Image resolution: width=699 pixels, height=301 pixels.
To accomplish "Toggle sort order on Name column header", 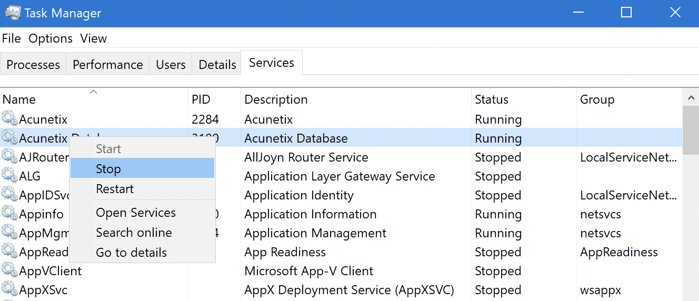I will pyautogui.click(x=19, y=99).
